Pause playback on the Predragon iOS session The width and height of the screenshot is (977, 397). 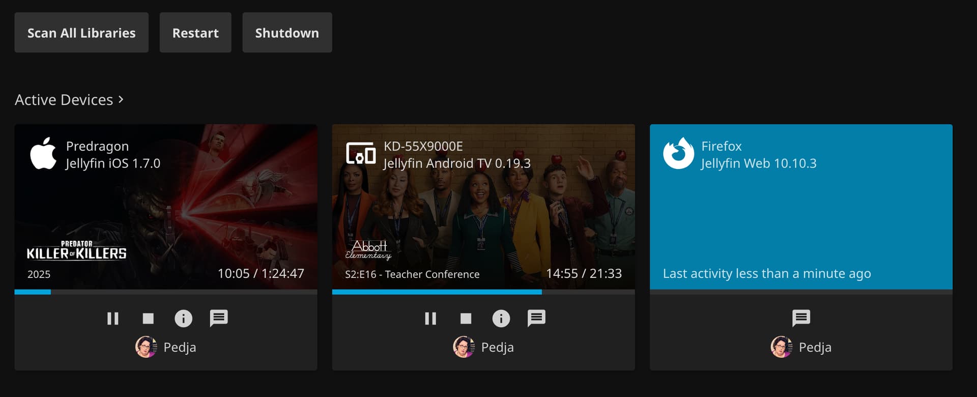113,319
